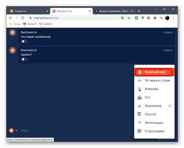The image size is (184, 148).
Task: Click the привет! message text
Action: (x=26, y=55)
